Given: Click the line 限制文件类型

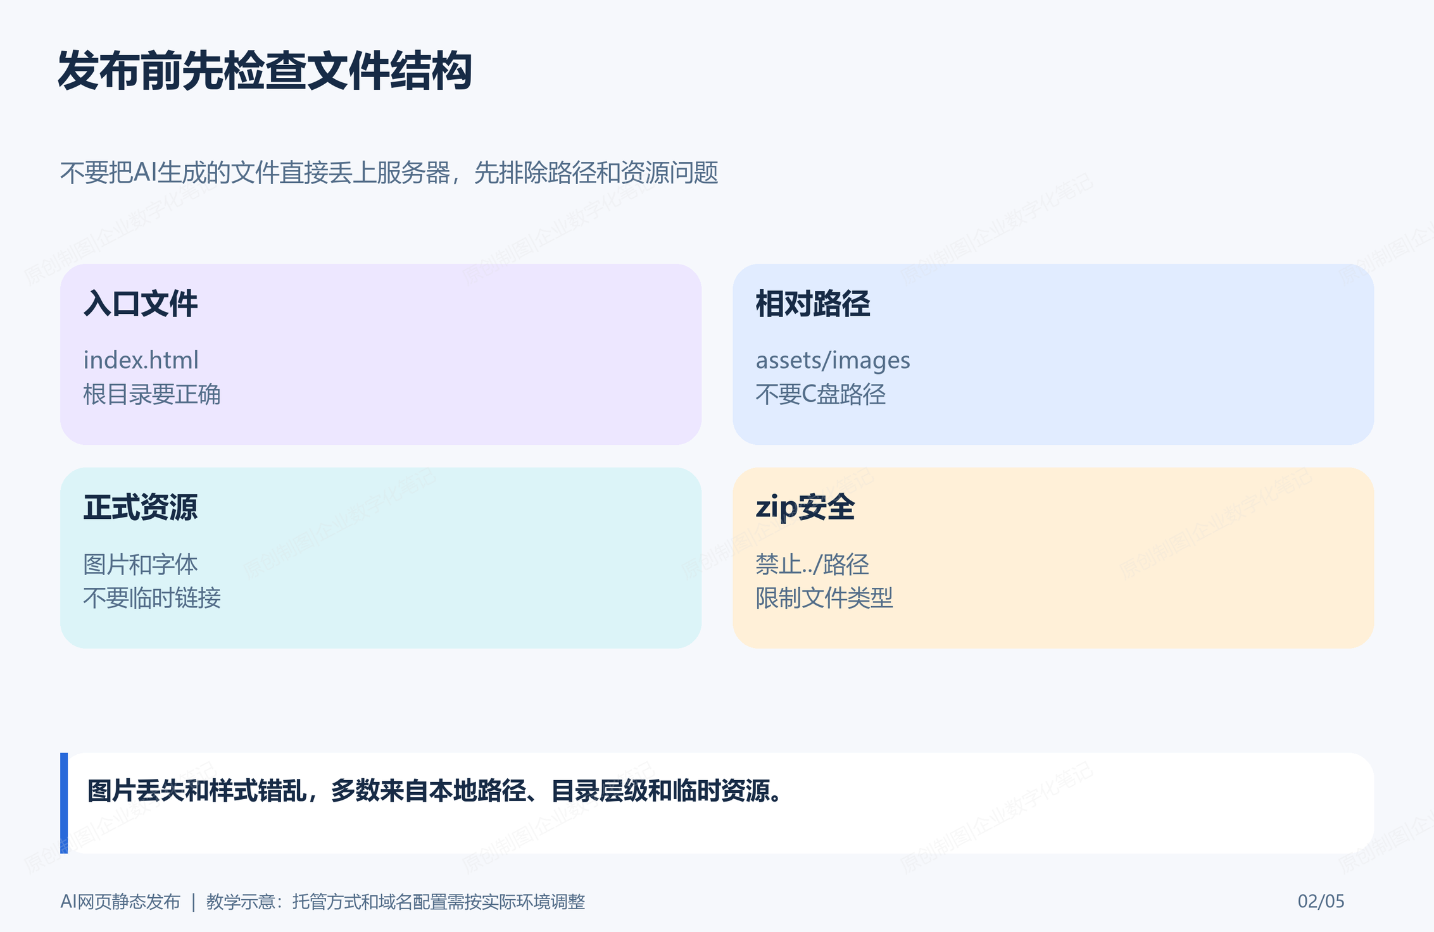Looking at the screenshot, I should (x=824, y=598).
